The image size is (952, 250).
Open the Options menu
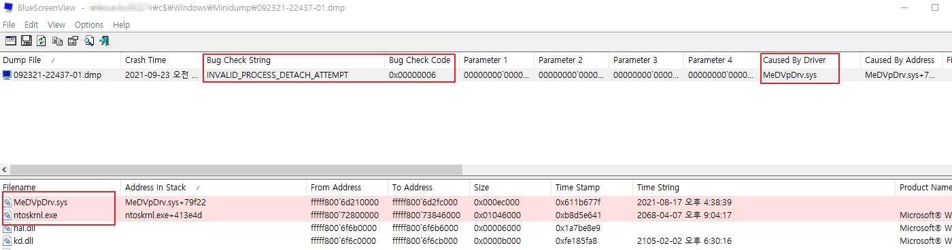[89, 24]
